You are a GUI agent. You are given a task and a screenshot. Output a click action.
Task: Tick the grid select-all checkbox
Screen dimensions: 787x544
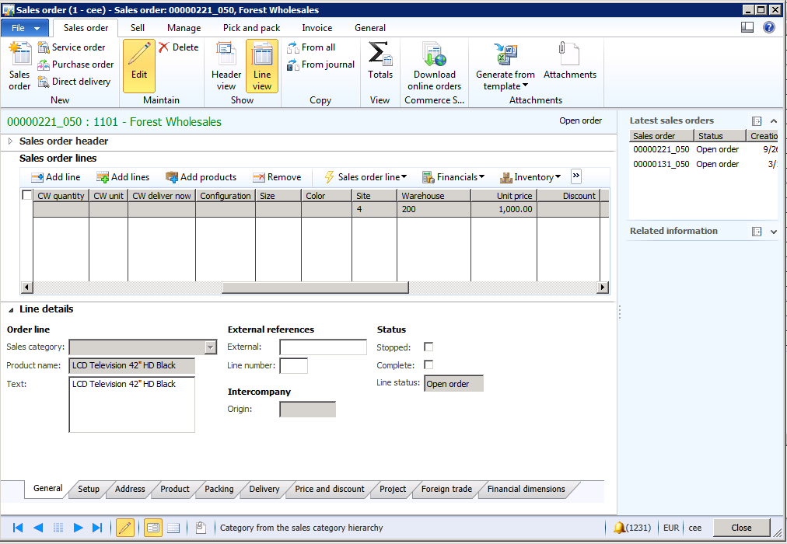[27, 196]
